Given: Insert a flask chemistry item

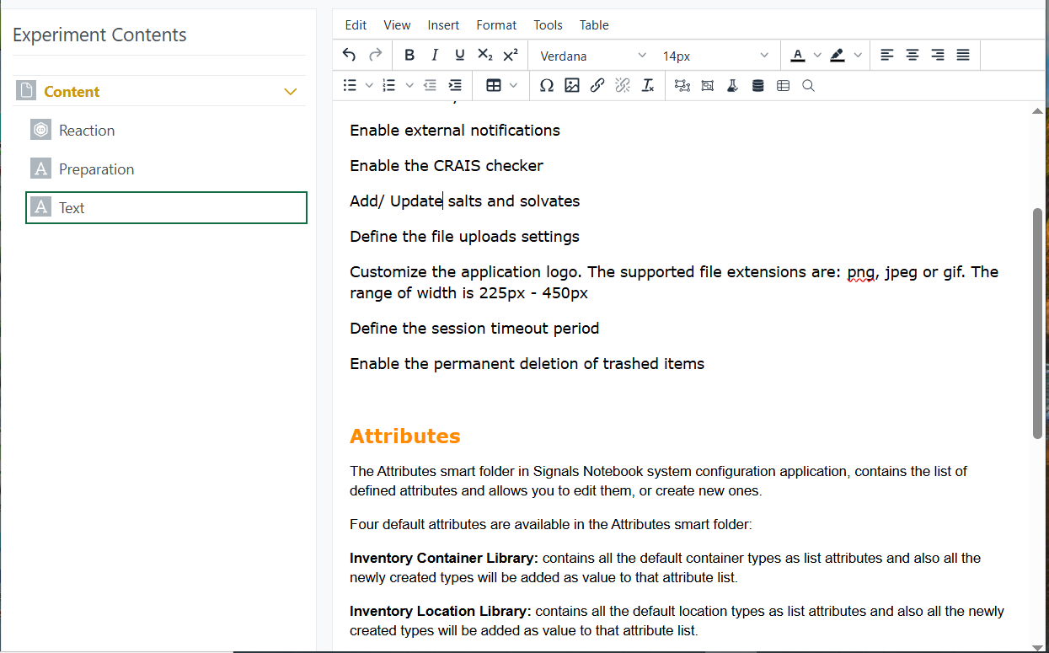Looking at the screenshot, I should [732, 85].
